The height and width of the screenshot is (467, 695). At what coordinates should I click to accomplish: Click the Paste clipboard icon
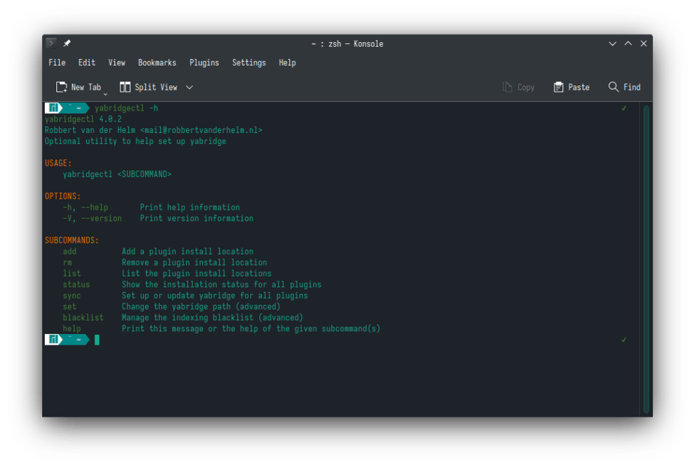558,87
